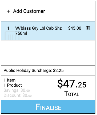Edit the $45.00 item price
97x115 pixels.
pos(75,28)
